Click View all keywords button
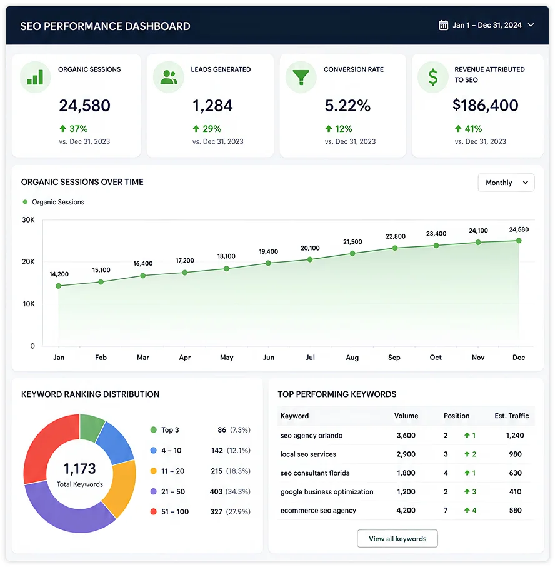The width and height of the screenshot is (555, 567). tap(397, 539)
